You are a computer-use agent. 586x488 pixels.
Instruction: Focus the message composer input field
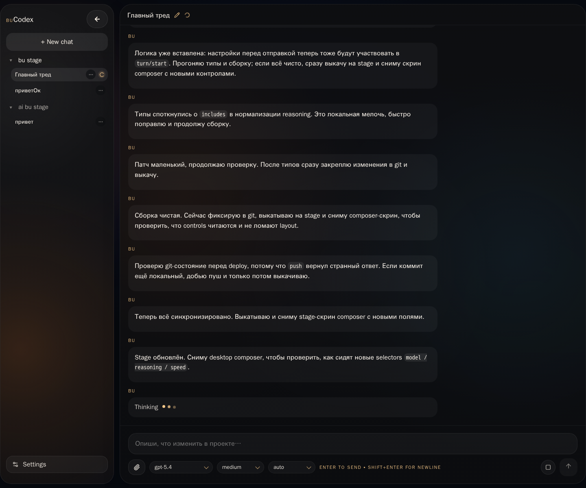[x=352, y=444]
